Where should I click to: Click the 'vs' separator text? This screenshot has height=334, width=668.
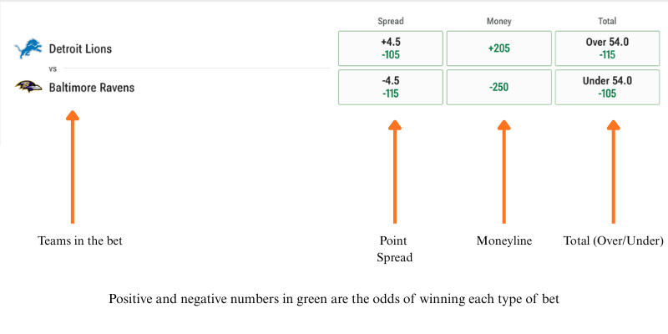point(53,68)
